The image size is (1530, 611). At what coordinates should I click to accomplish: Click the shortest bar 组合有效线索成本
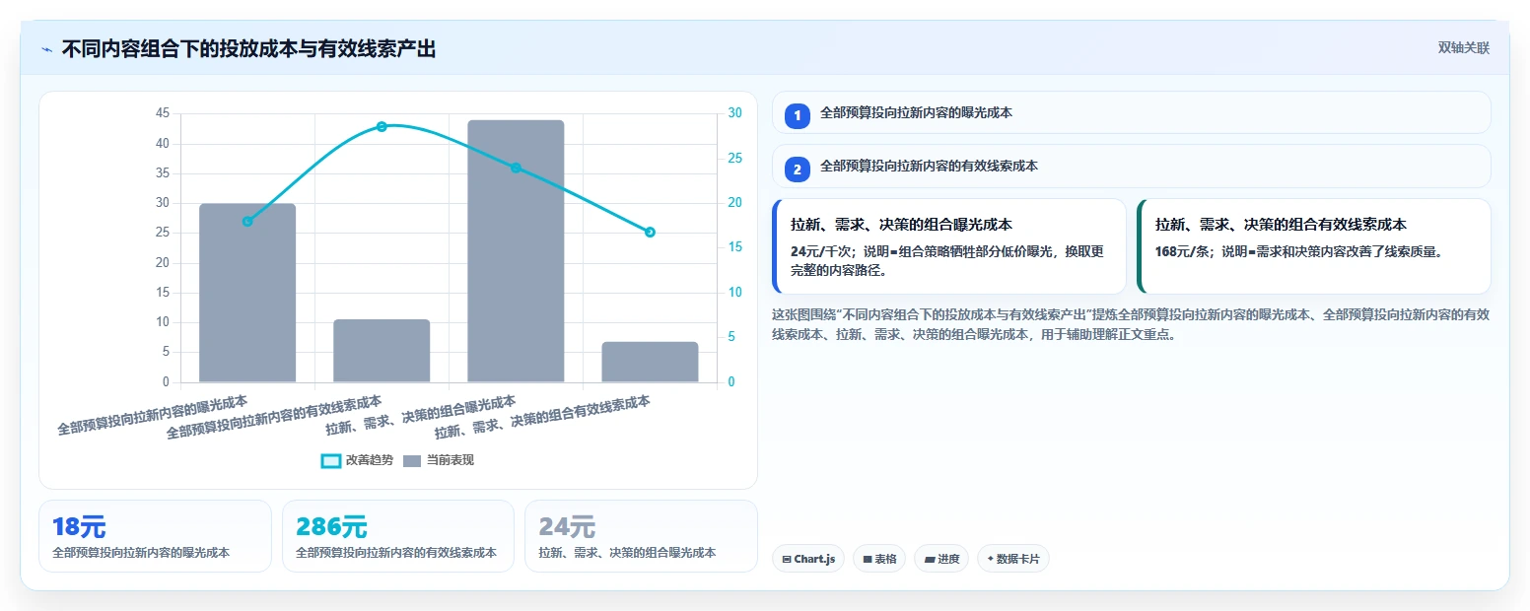pyautogui.click(x=650, y=362)
